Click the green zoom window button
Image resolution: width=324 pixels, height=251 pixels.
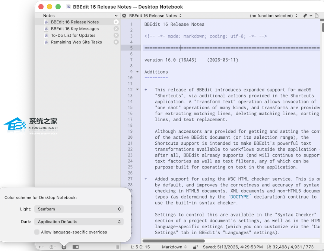pos(58,7)
